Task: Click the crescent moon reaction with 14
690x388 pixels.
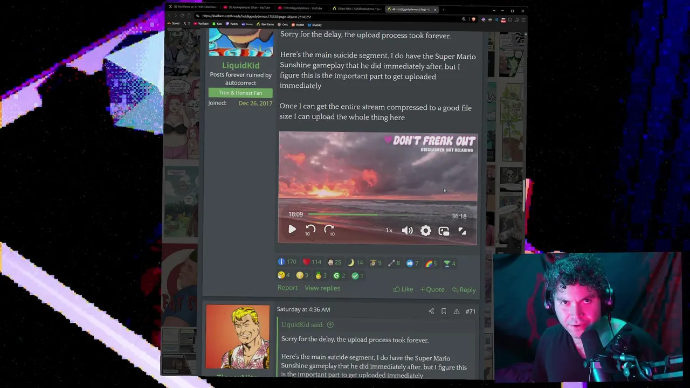Action: (355, 262)
